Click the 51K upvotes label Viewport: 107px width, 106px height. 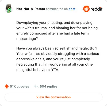pos(20,86)
